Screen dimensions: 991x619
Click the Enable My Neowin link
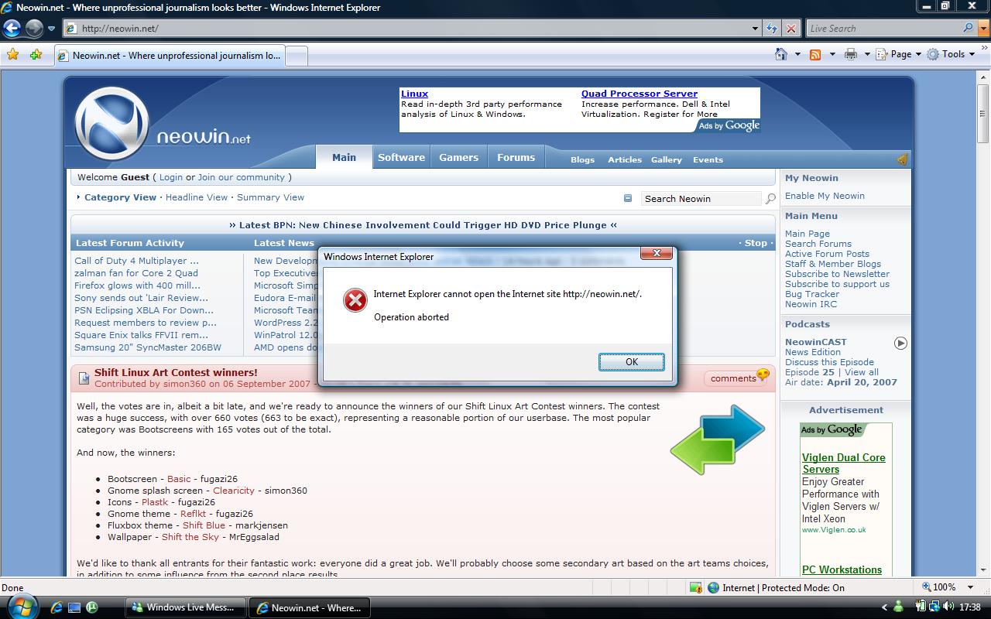pos(825,196)
